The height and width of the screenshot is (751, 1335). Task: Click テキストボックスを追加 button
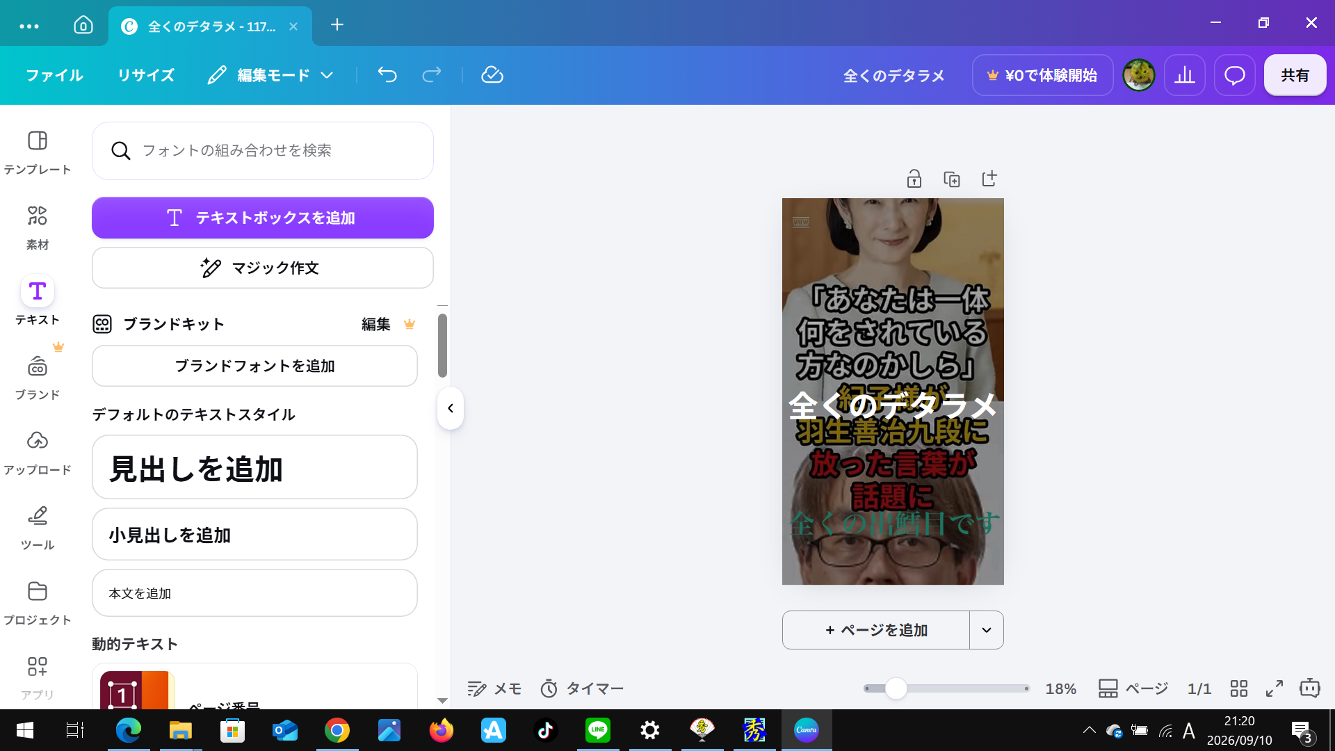pyautogui.click(x=263, y=218)
